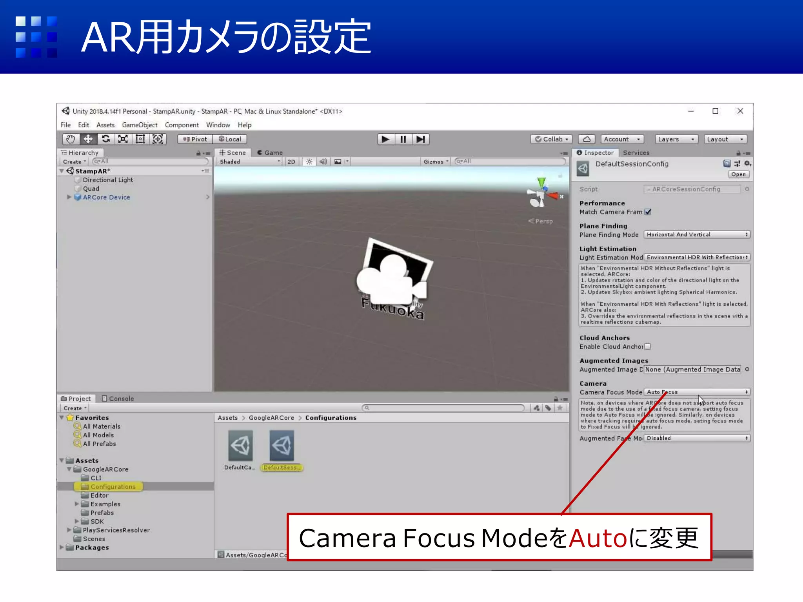The image size is (803, 602).
Task: Open the Window menu
Action: click(218, 125)
